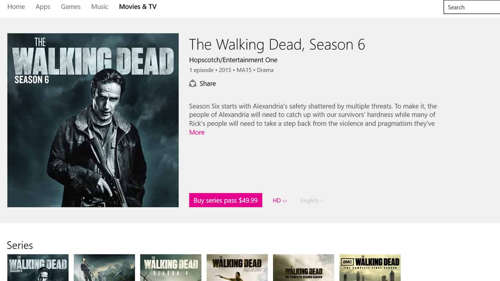Select the Movies & TV tab

[138, 7]
